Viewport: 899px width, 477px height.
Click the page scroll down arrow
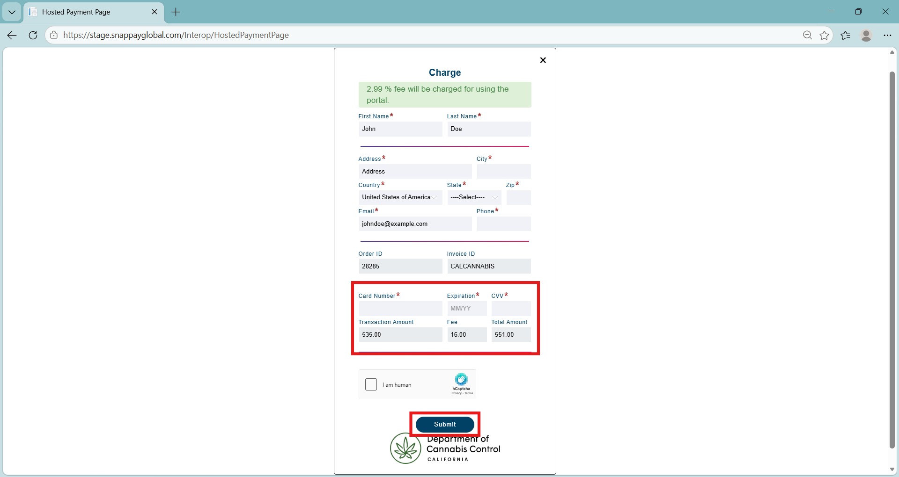pos(892,470)
